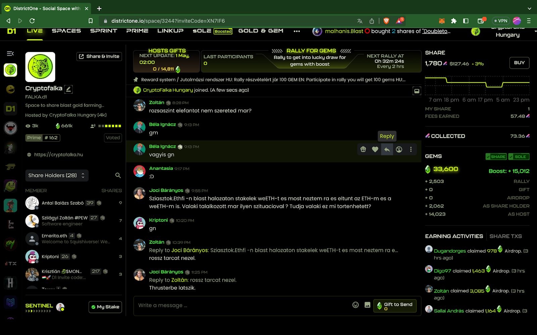This screenshot has height=335, width=537.
Task: Open a new browser tab
Action: click(99, 8)
